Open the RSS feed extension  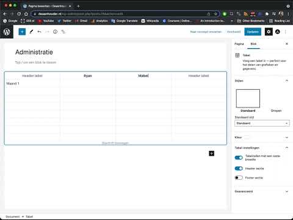(246, 14)
